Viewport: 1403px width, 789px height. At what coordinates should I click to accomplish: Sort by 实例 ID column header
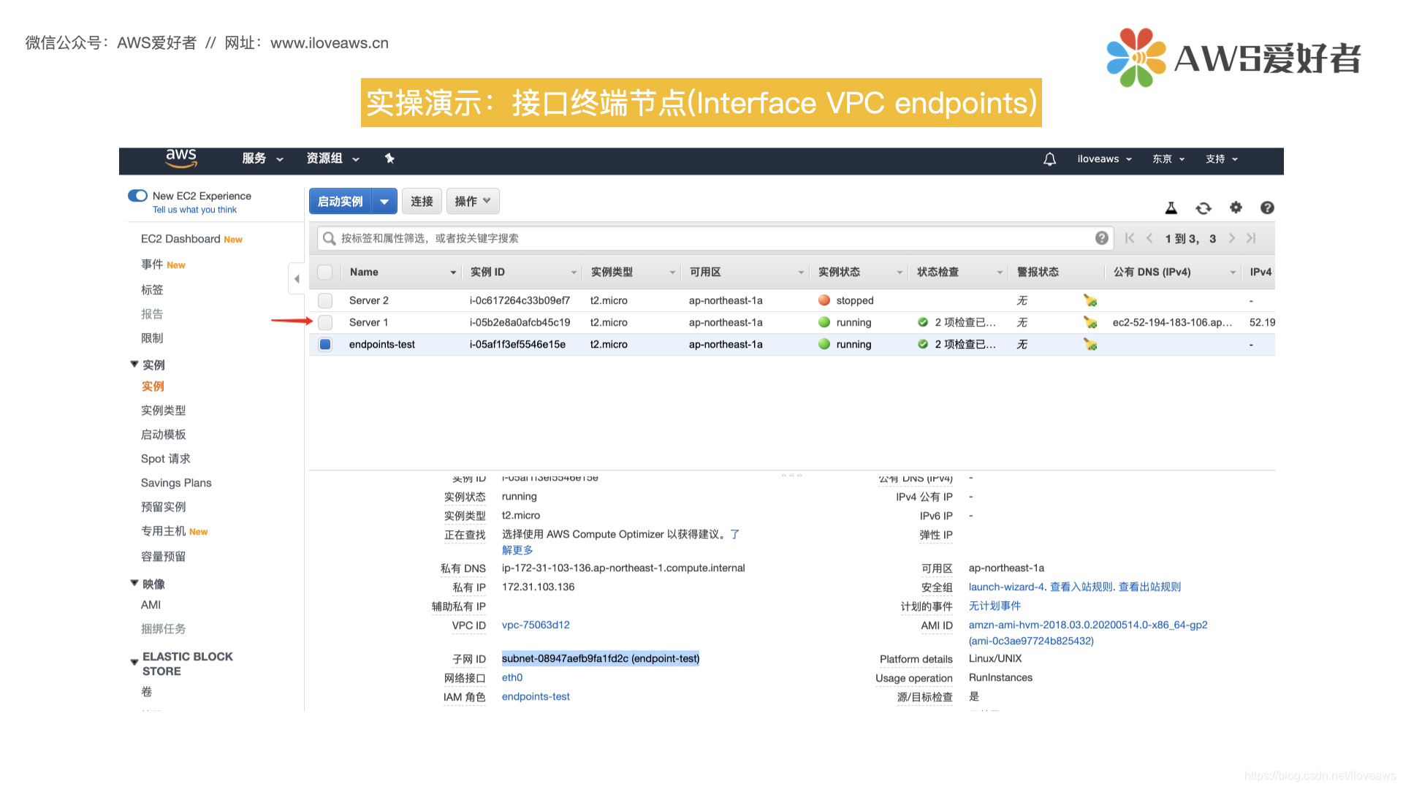pyautogui.click(x=522, y=272)
